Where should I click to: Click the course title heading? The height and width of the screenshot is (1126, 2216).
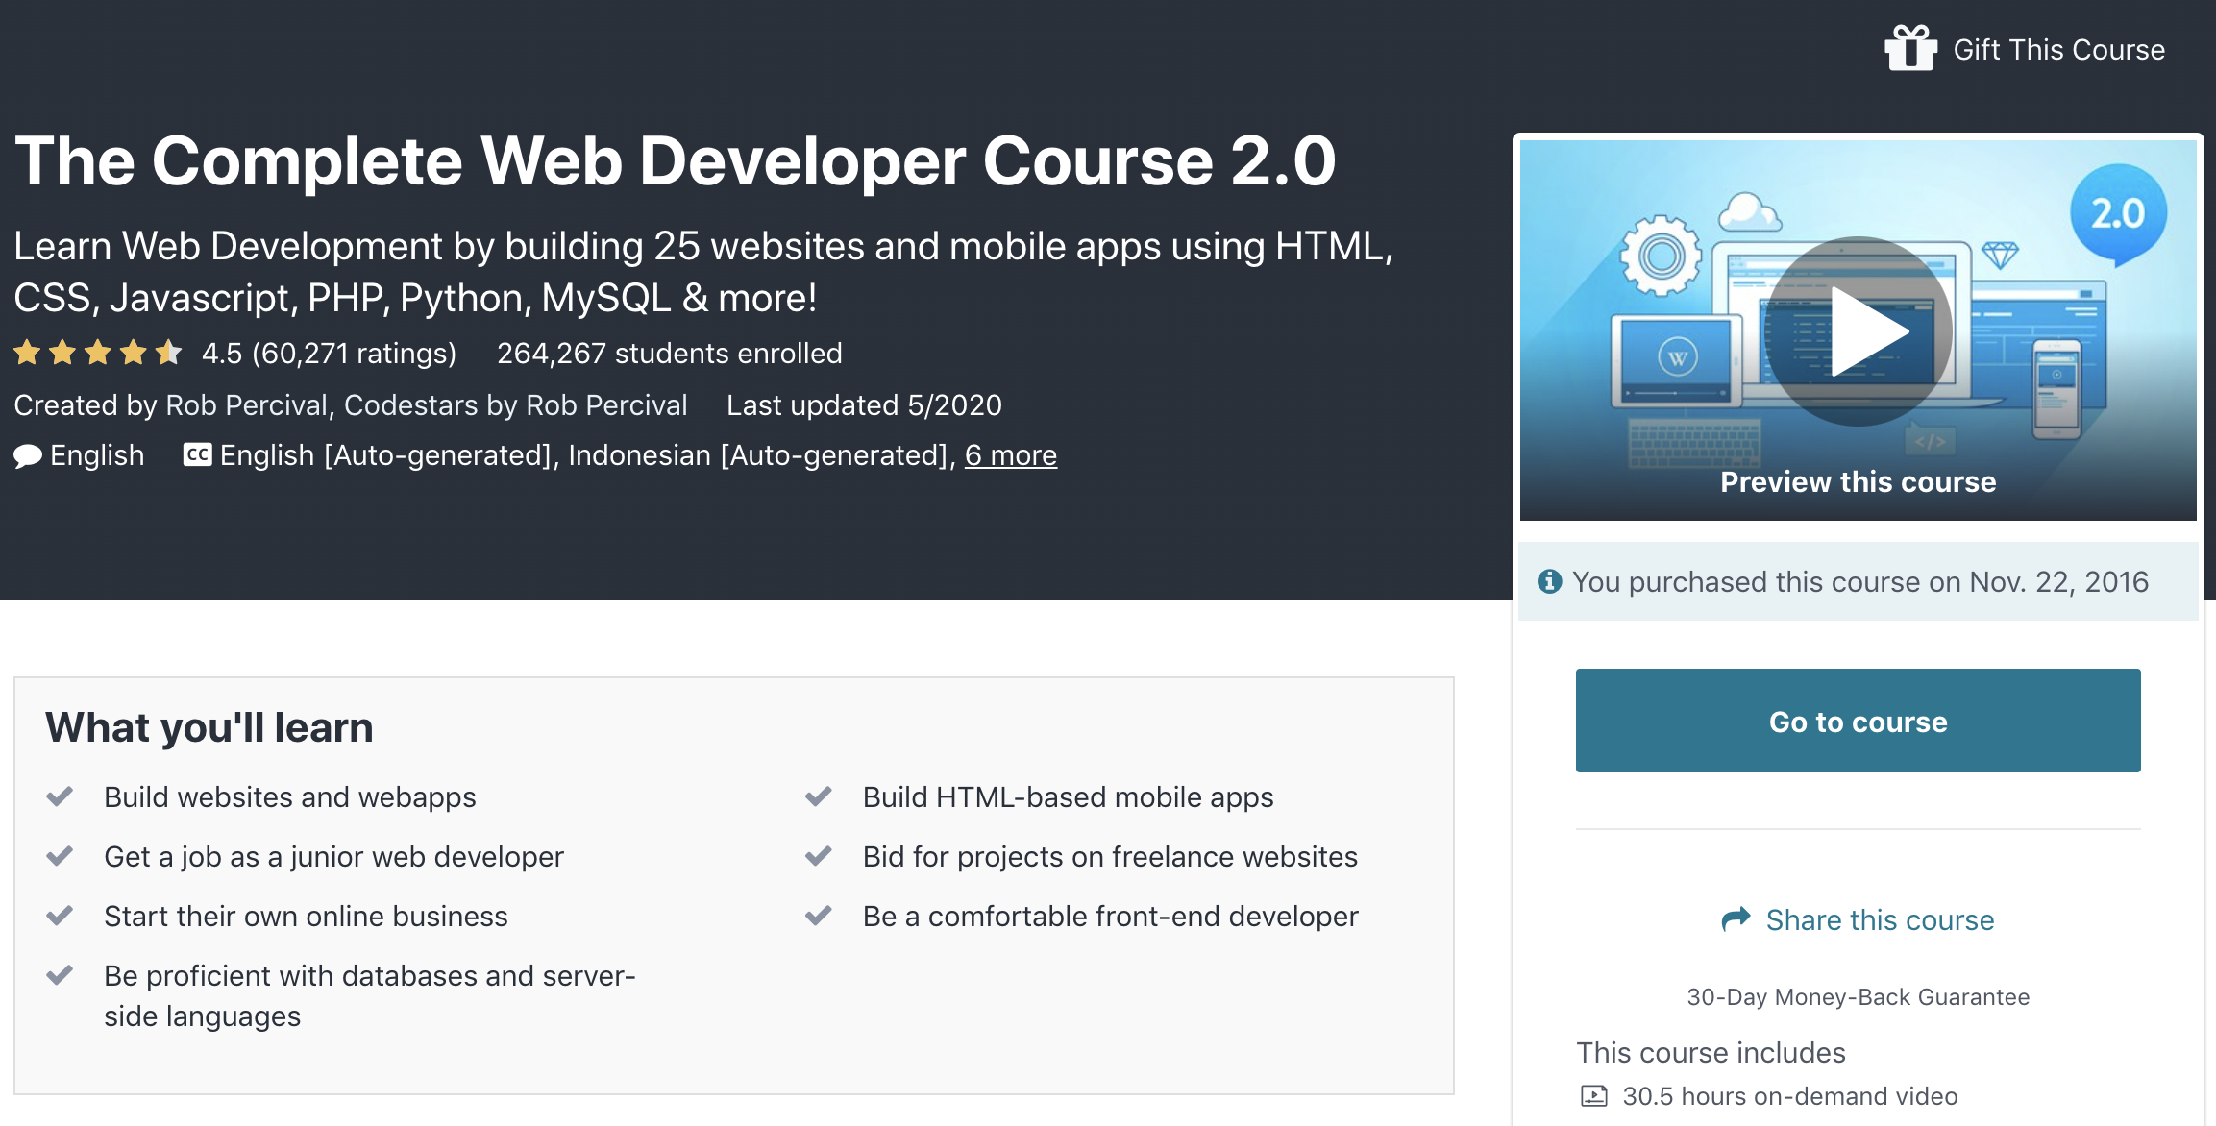[675, 160]
